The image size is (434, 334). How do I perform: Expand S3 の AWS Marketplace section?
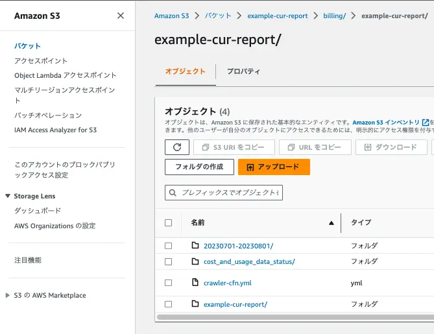point(8,295)
